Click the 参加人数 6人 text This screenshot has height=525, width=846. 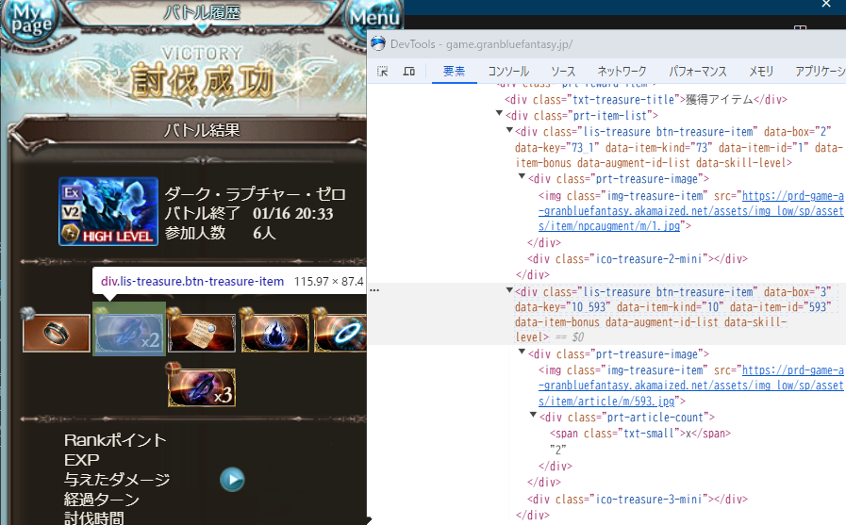coord(220,233)
